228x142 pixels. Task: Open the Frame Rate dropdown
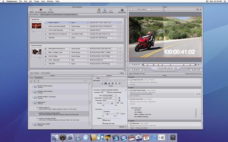(109, 100)
